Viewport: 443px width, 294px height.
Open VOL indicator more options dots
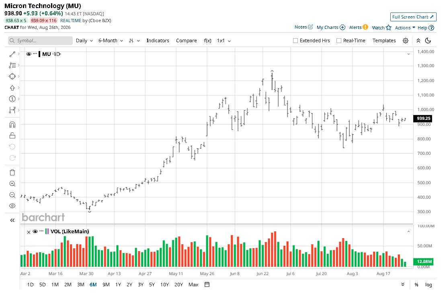tap(41, 231)
